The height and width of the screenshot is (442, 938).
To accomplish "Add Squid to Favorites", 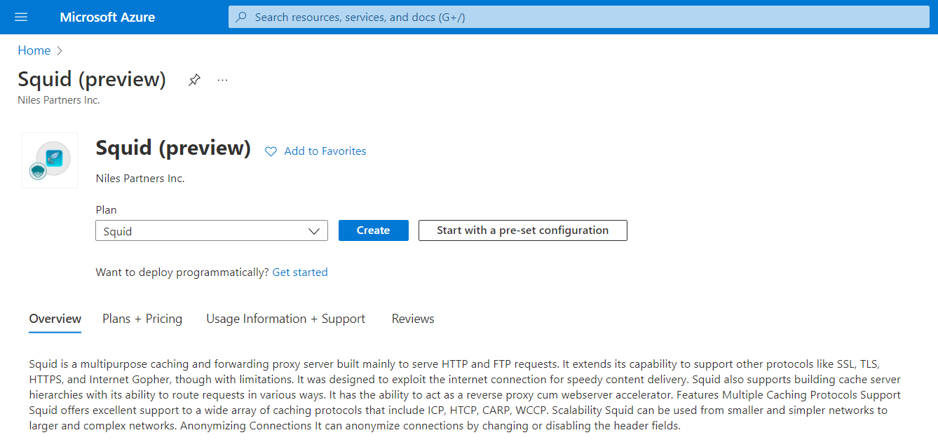I will 325,151.
